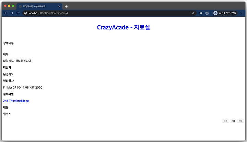Go back to the previous page
Screen dimensions: 247x142
[x=6, y=13]
